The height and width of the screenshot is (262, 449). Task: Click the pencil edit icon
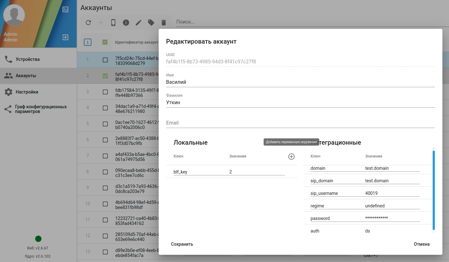(139, 23)
